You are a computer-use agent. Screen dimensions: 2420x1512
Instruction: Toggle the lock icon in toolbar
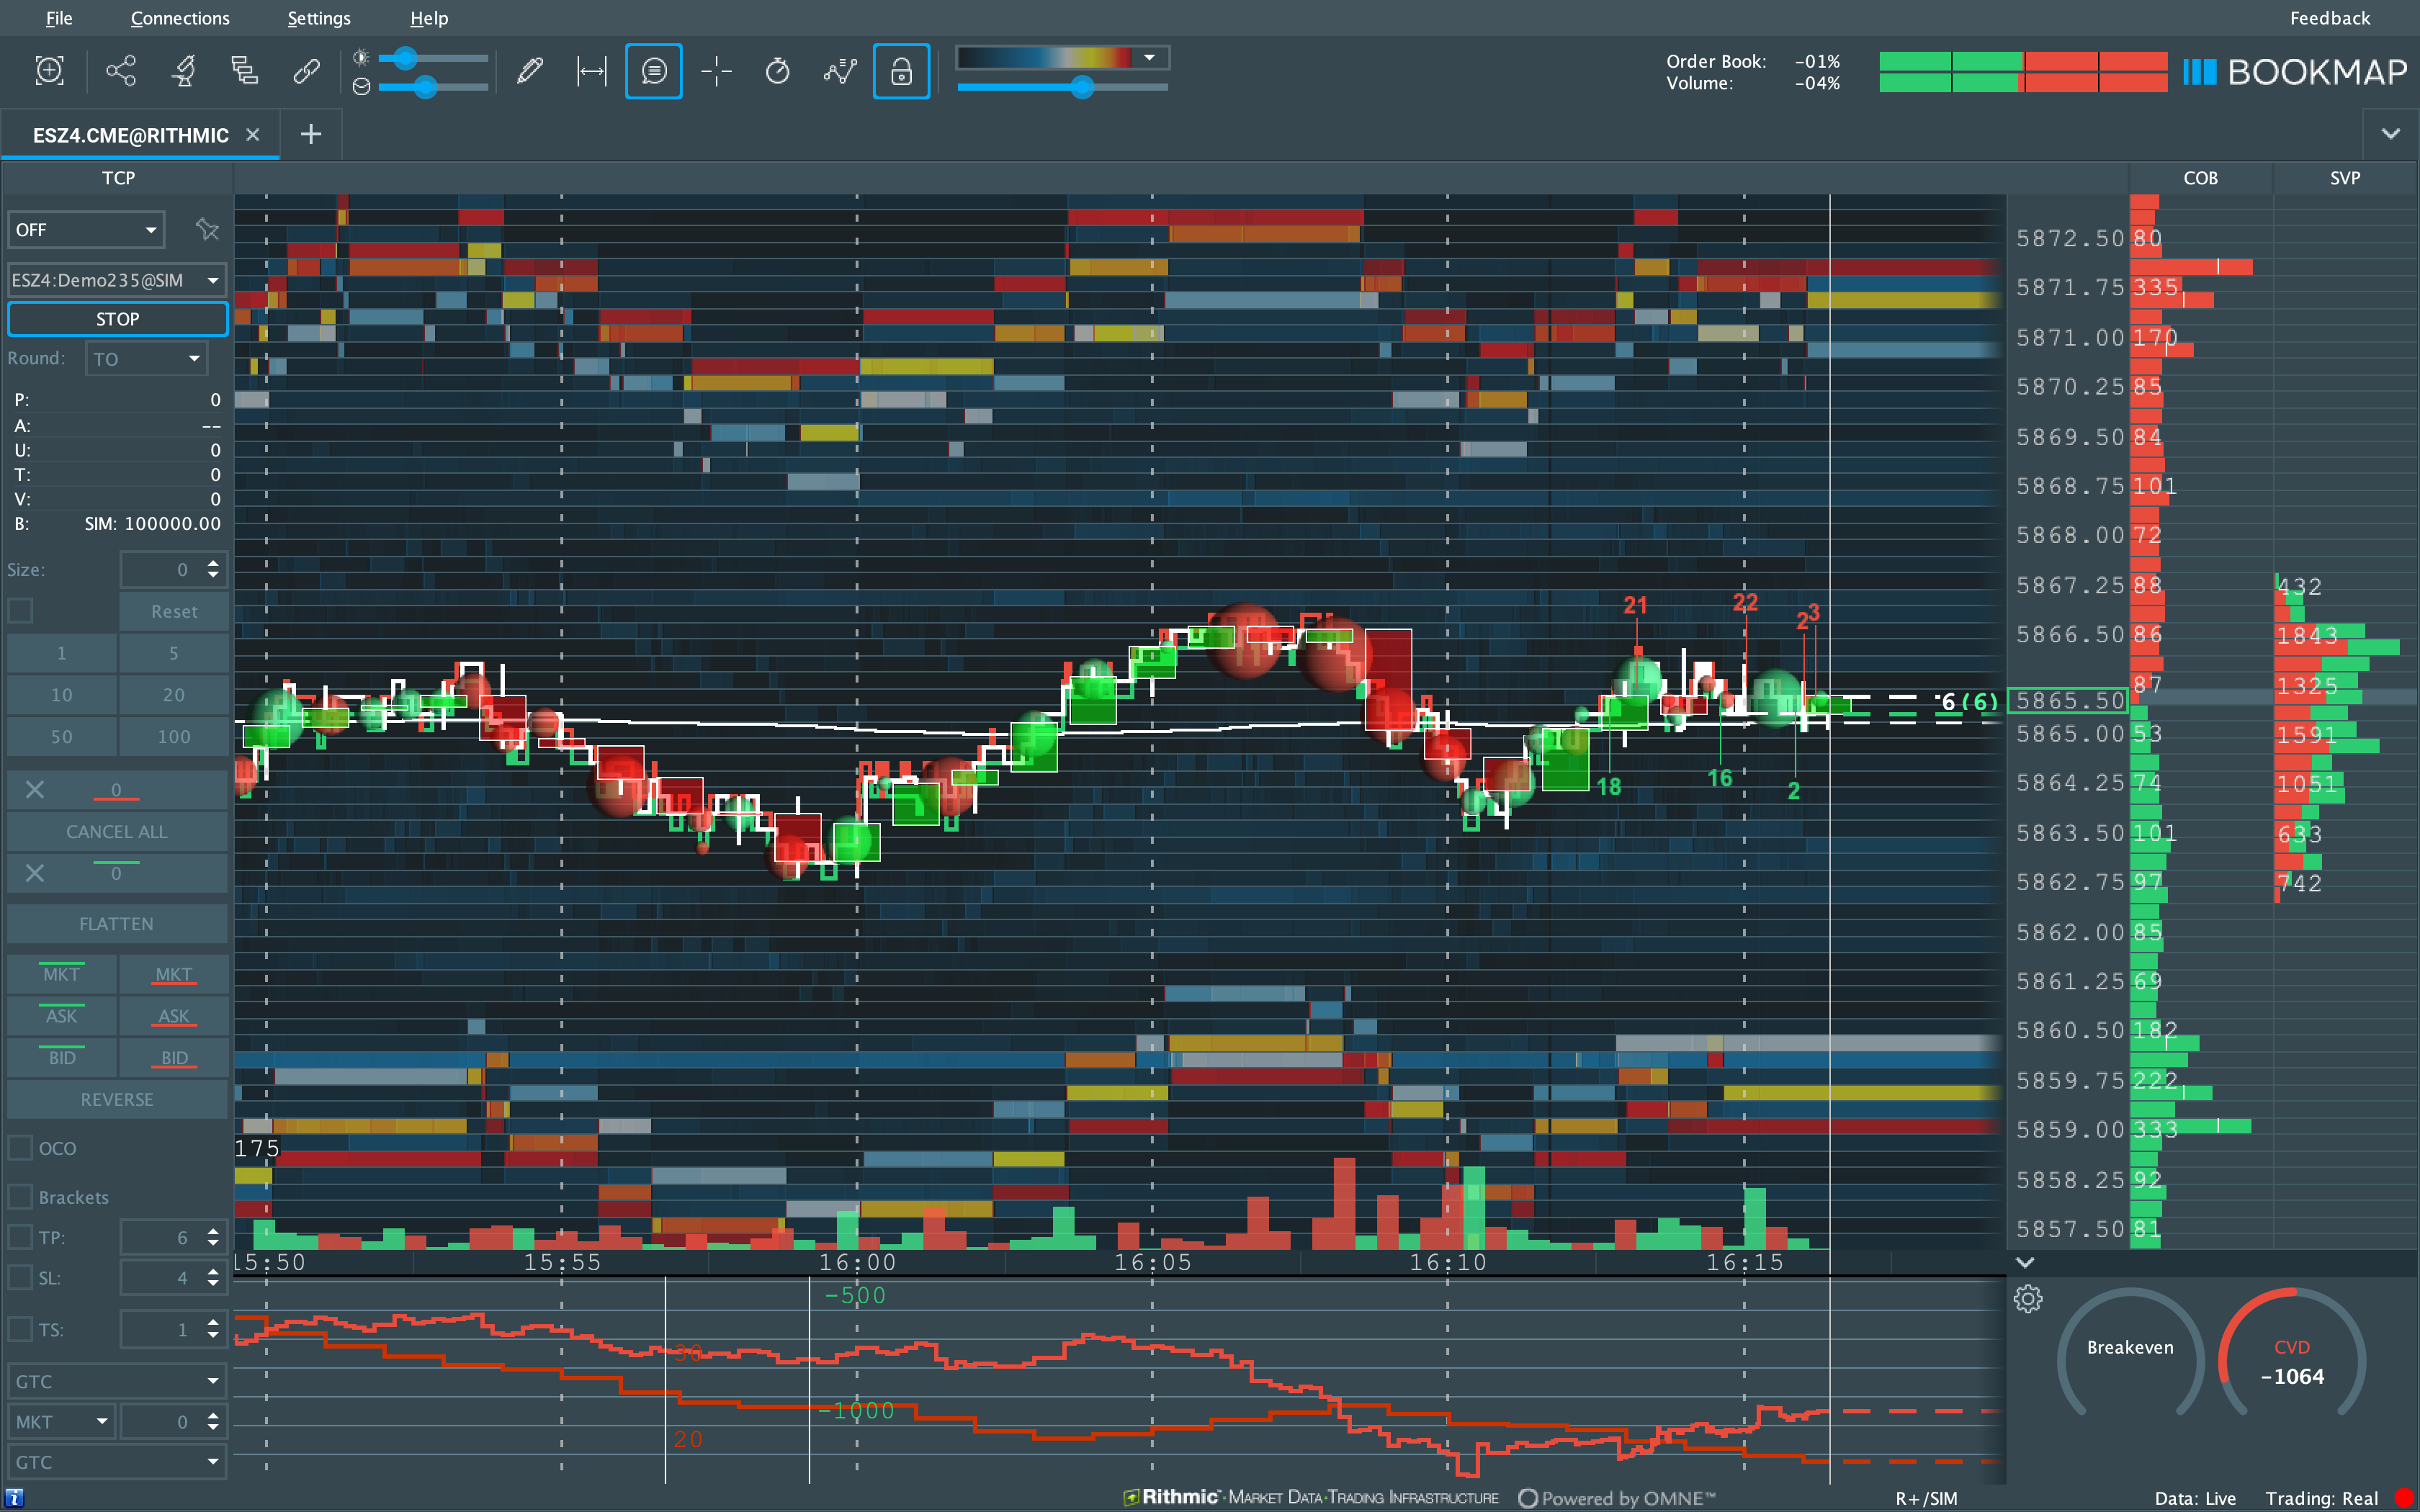click(x=900, y=71)
